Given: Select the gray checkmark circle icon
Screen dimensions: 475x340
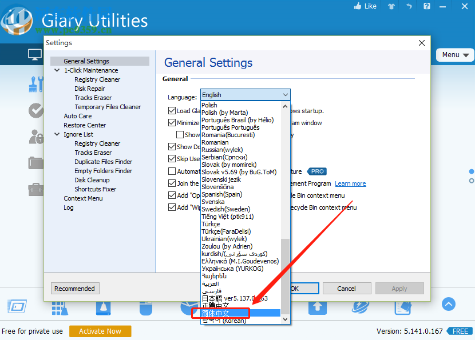Looking at the screenshot, I should pos(36,110).
